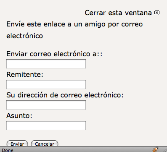167x152 pixels.
Task: Click inside the Asunto input field
Action: (x=46, y=126)
